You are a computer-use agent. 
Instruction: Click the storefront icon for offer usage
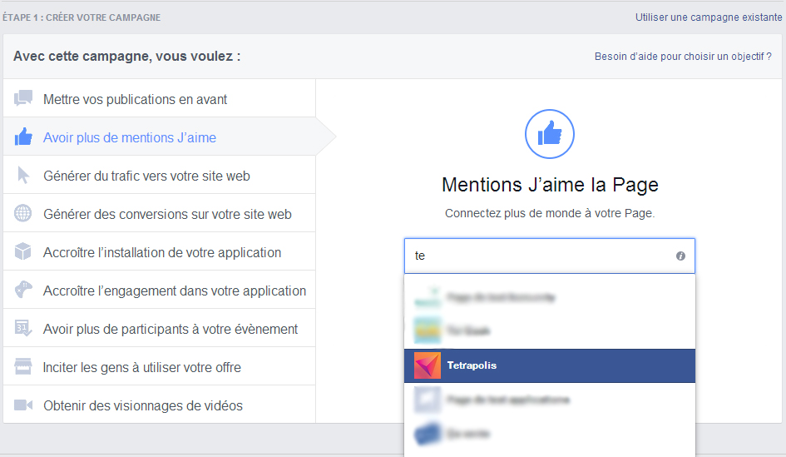[23, 366]
